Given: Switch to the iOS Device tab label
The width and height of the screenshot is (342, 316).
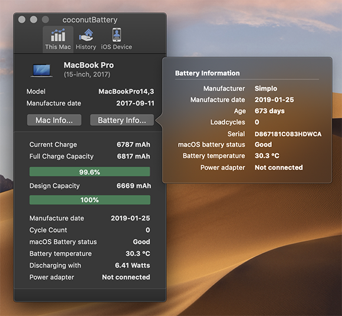Looking at the screenshot, I should point(117,47).
